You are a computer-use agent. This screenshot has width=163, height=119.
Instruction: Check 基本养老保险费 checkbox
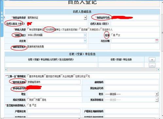[28, 76]
